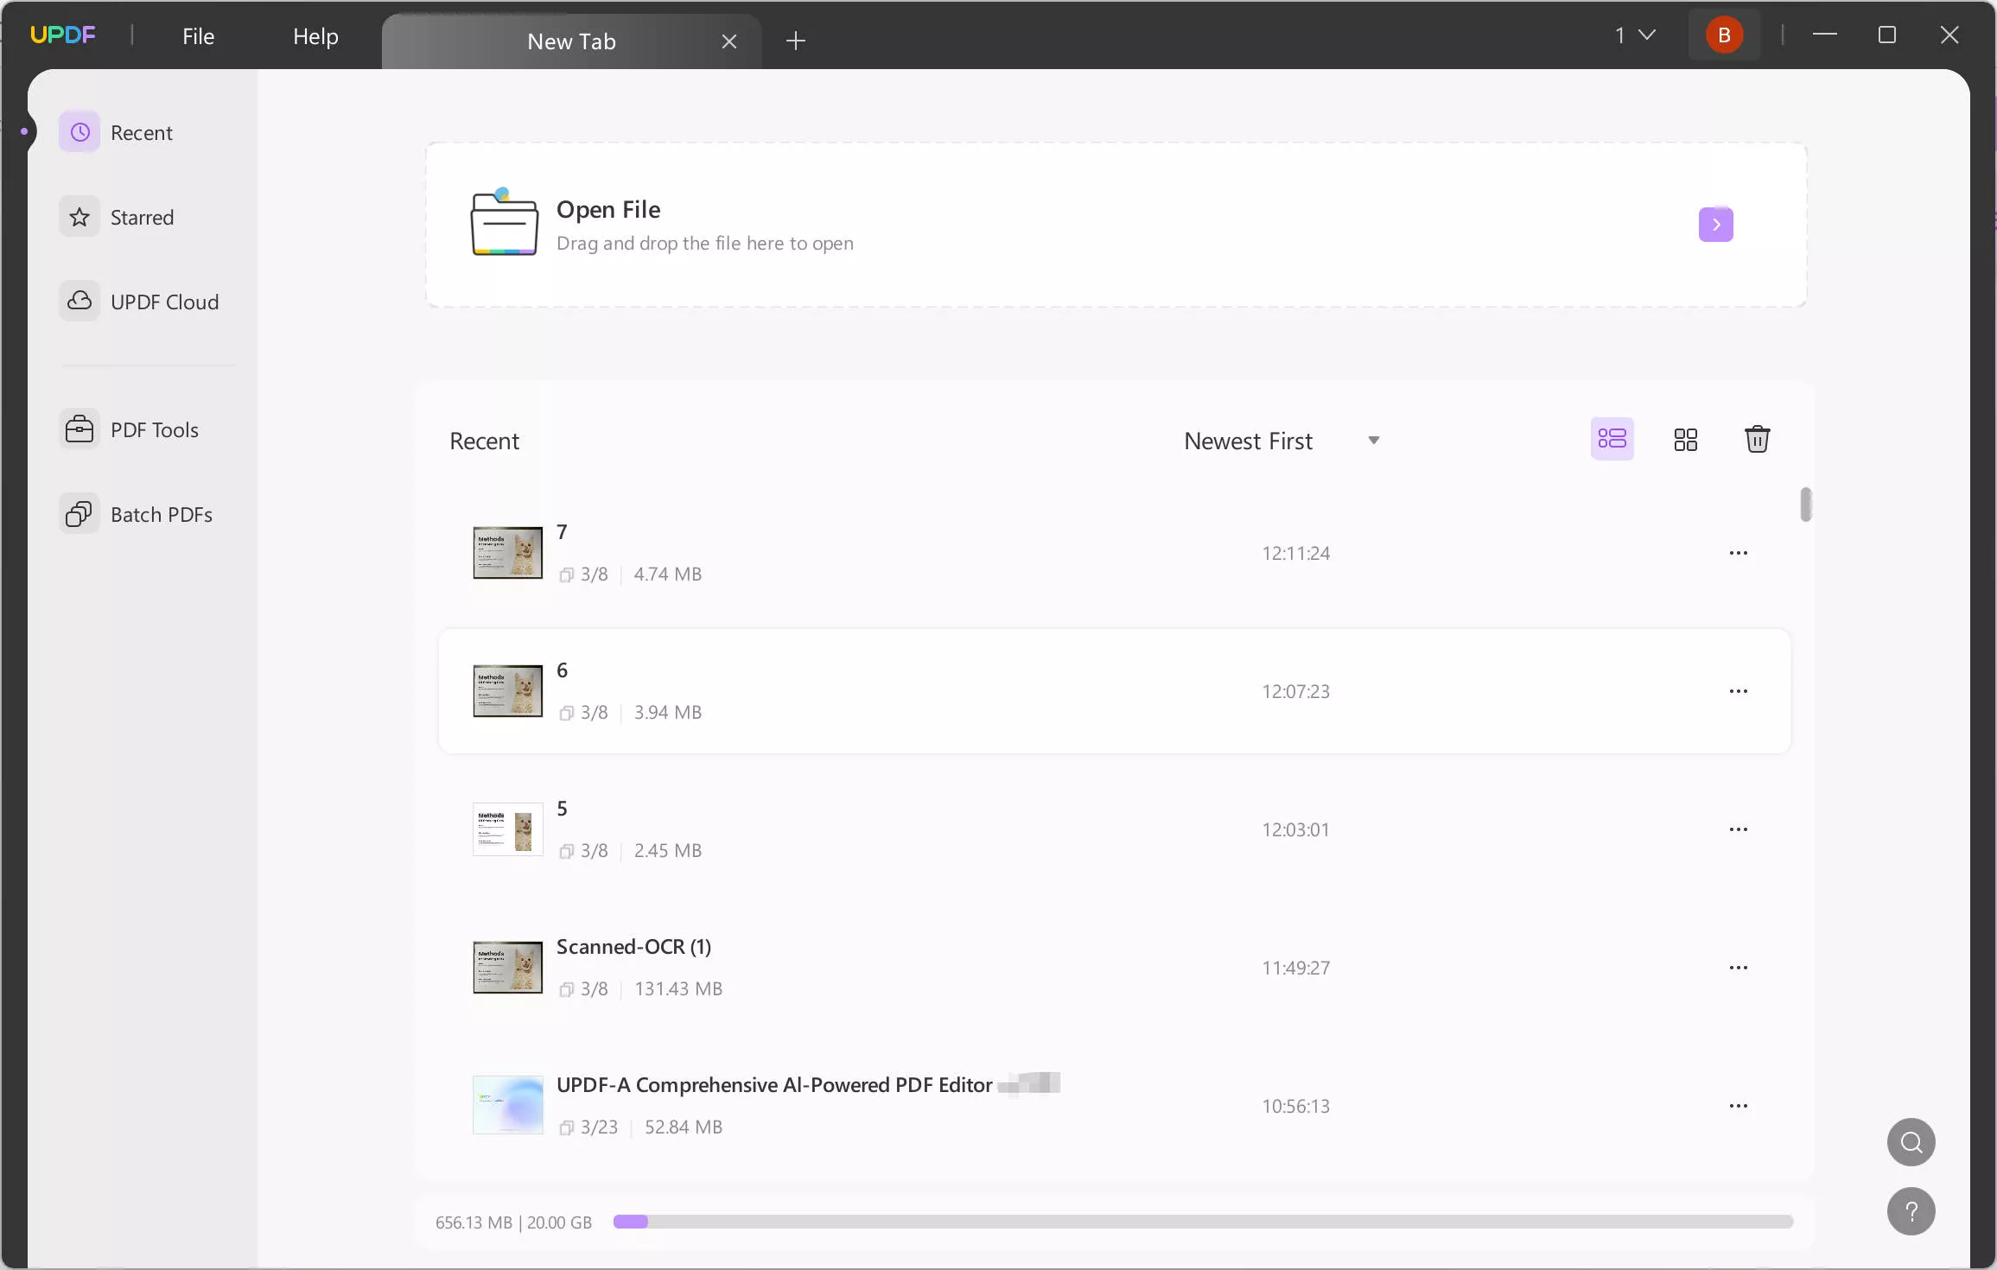1997x1270 pixels.
Task: Toggle alternate grid view mode
Action: pyautogui.click(x=1686, y=440)
